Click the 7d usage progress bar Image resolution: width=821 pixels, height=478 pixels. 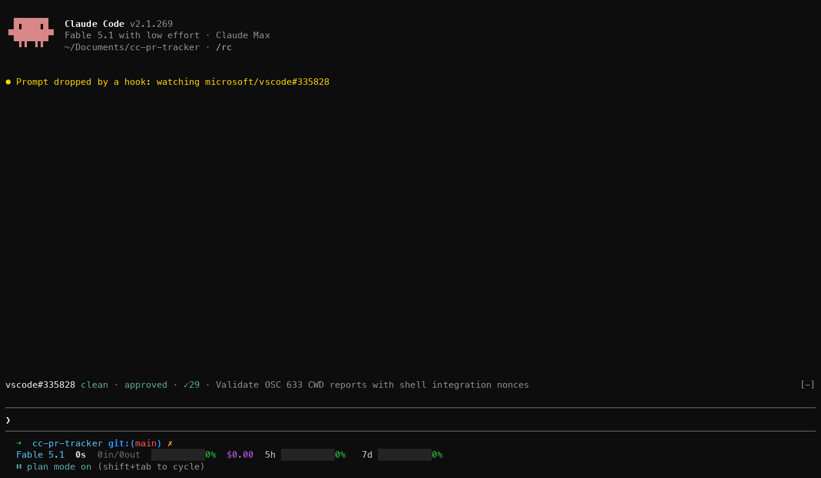point(405,455)
